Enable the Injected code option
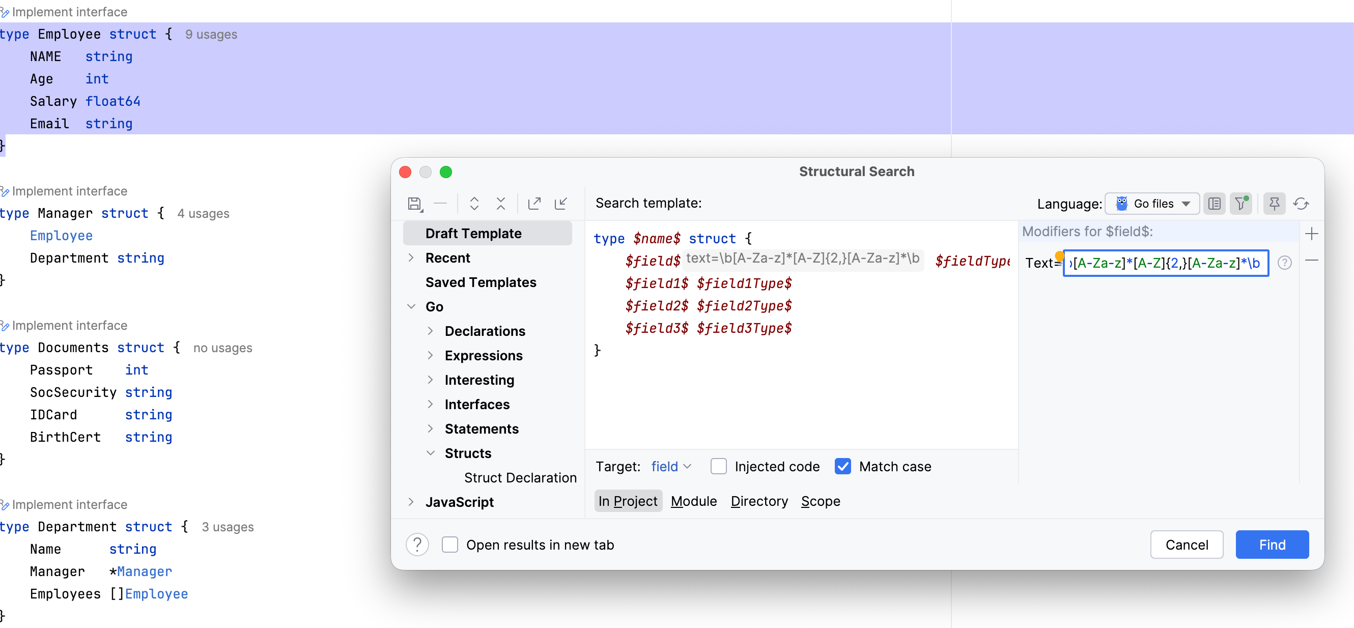 [719, 466]
